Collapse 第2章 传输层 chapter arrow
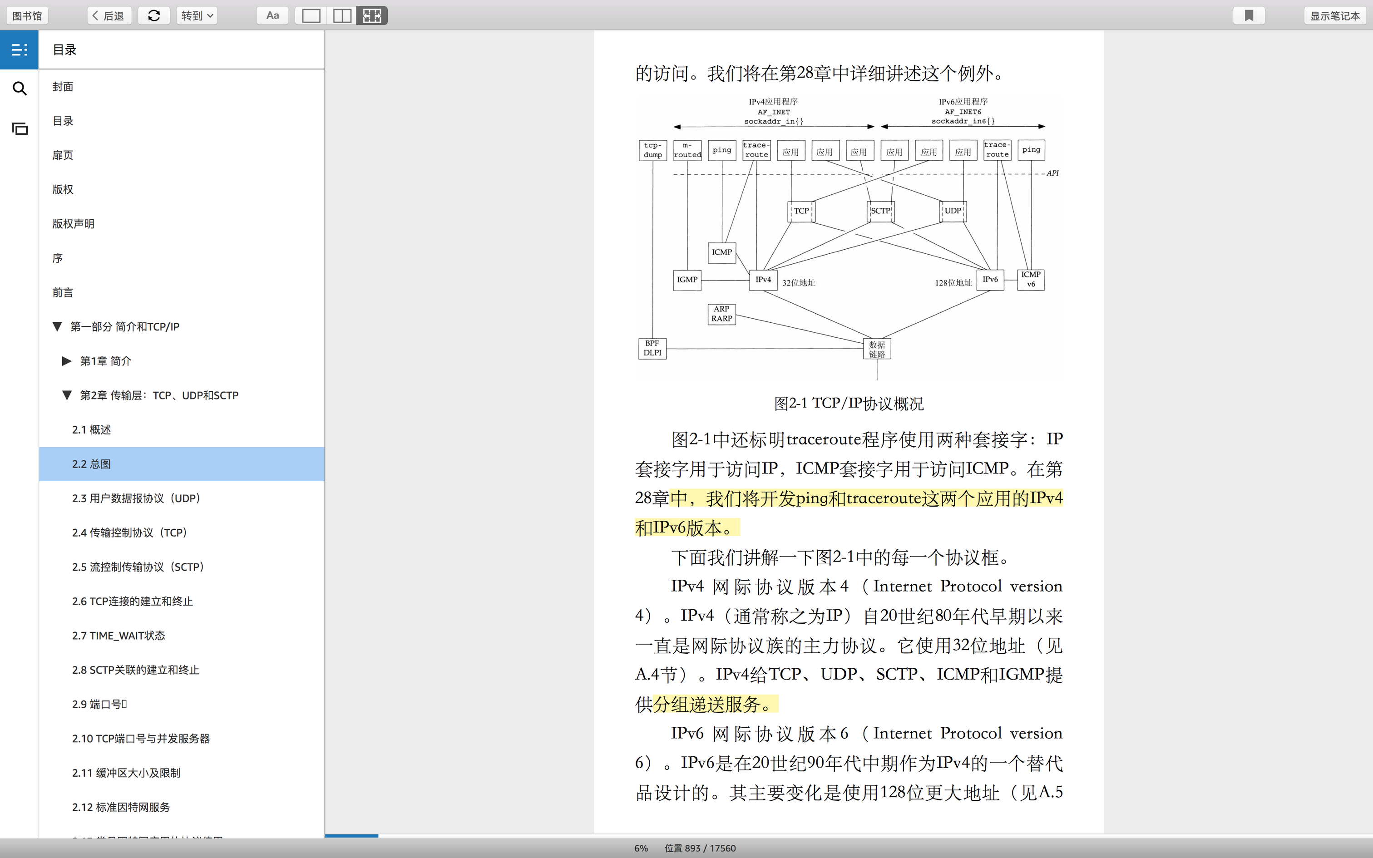 point(67,395)
